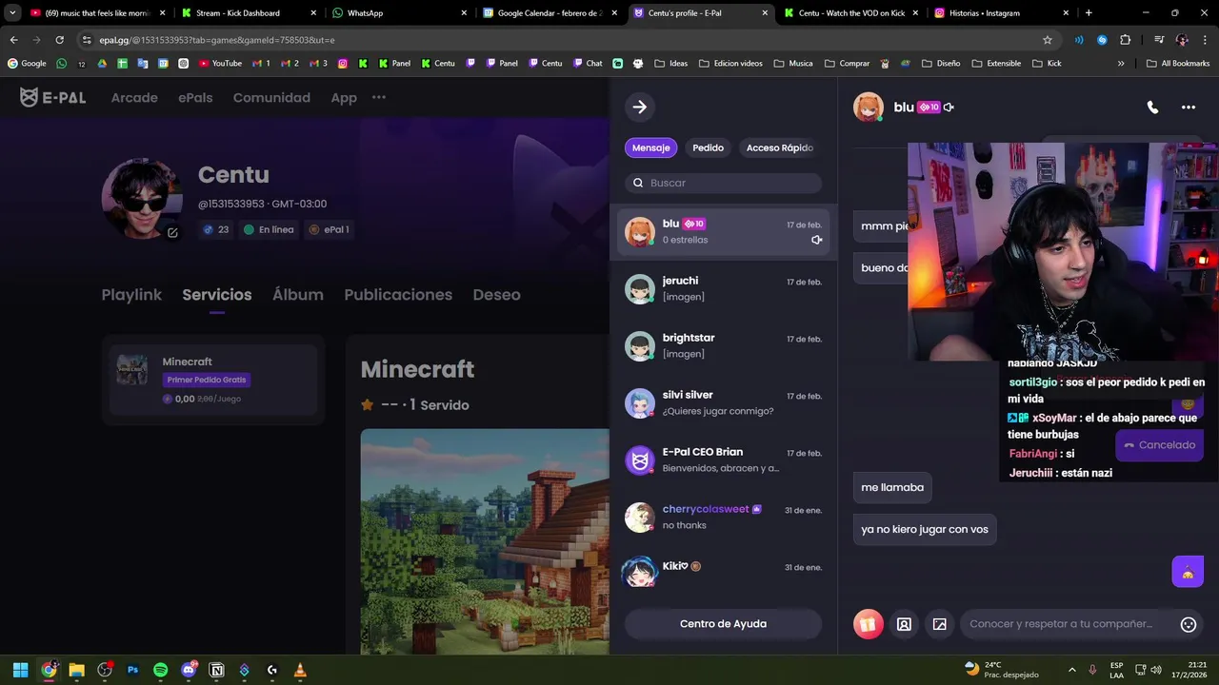Open the YouTube bookmark
Screen dimensions: 1219x685
[220, 64]
